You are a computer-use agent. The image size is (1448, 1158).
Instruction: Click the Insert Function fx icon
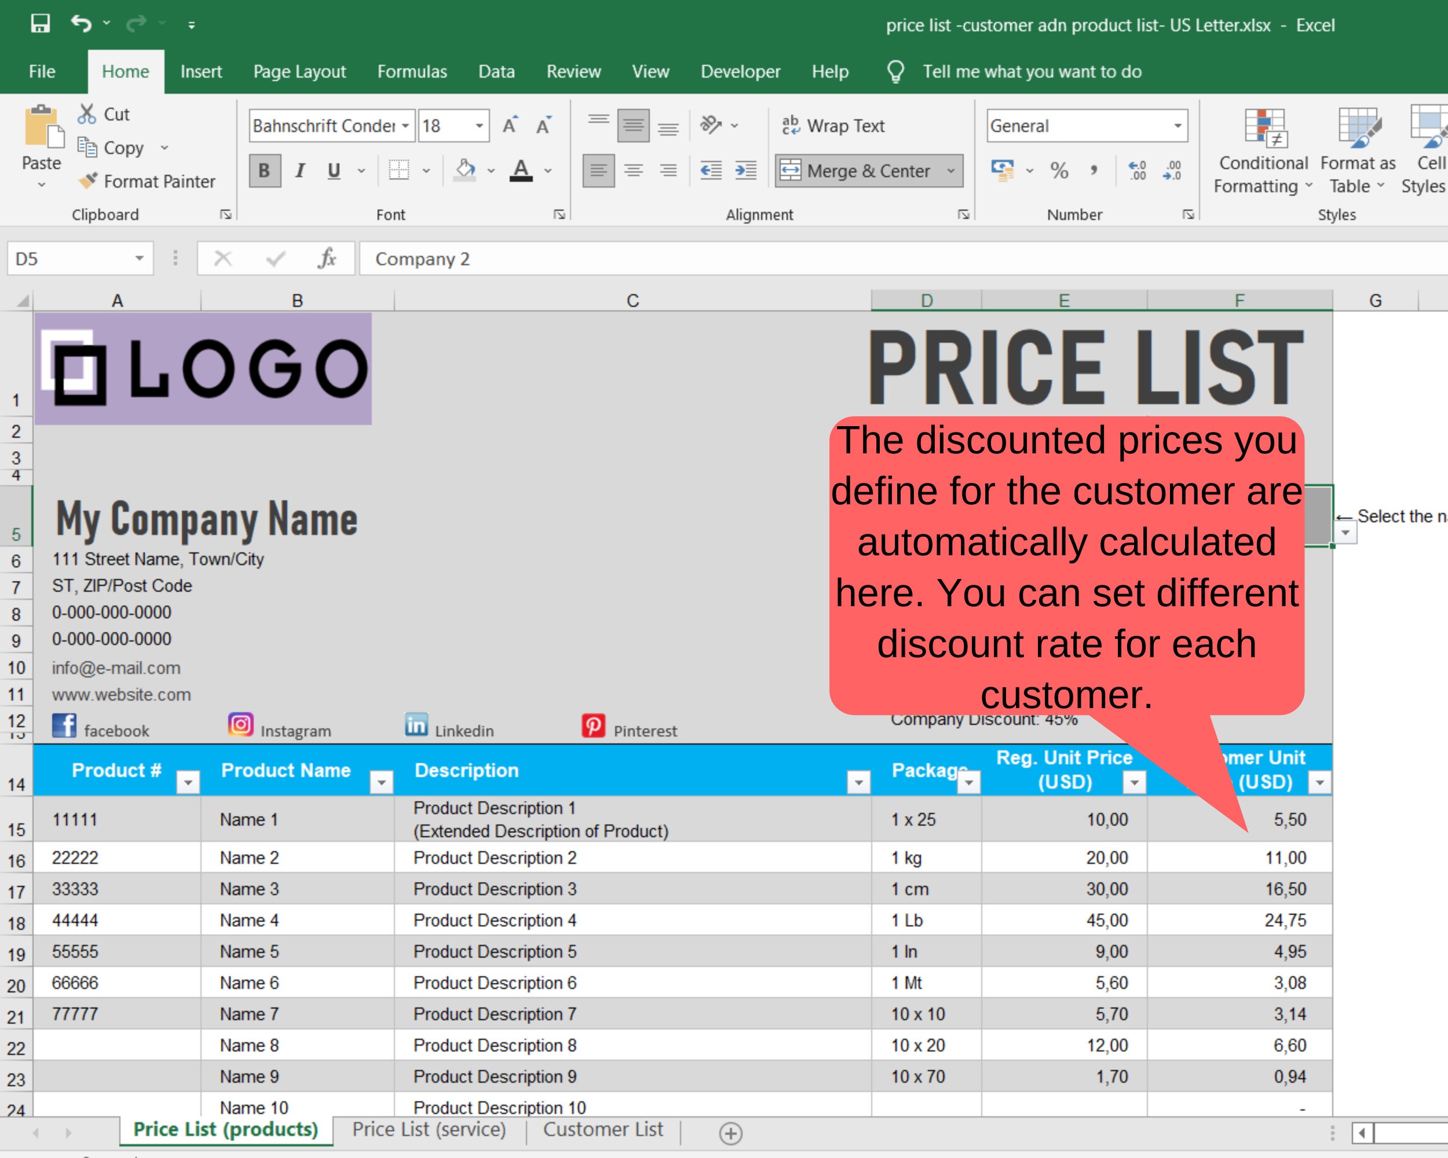[x=327, y=258]
